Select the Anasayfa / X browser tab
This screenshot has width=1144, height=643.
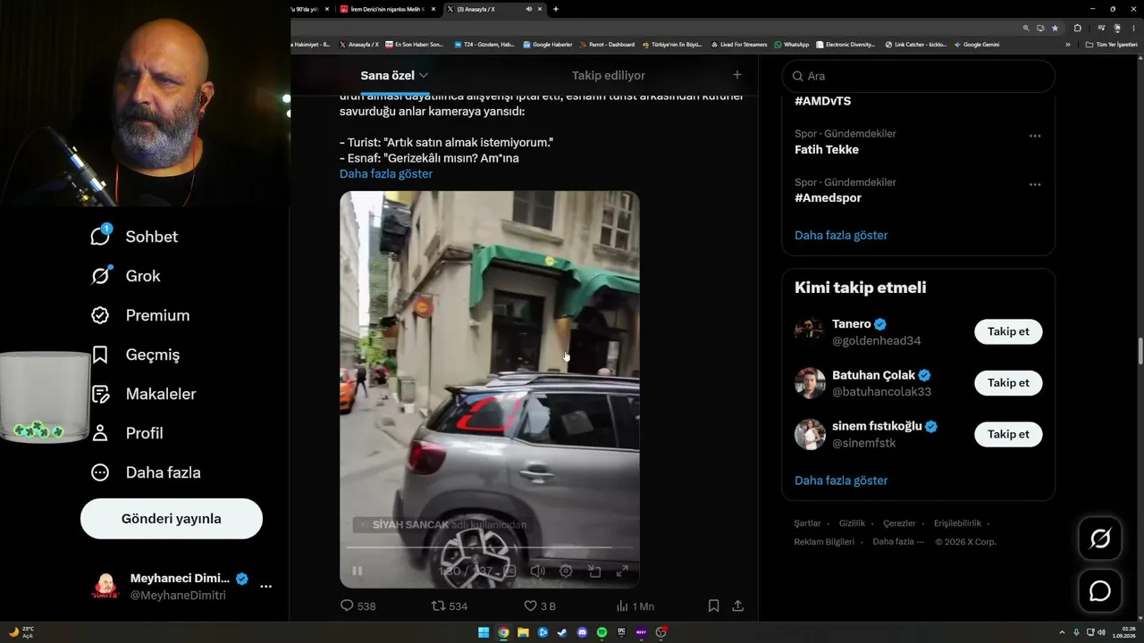click(x=495, y=9)
